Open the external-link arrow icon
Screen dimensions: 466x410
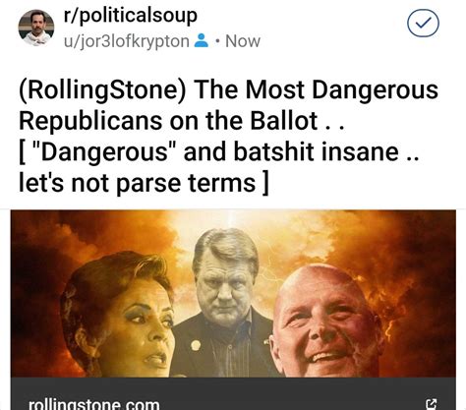[x=431, y=403]
